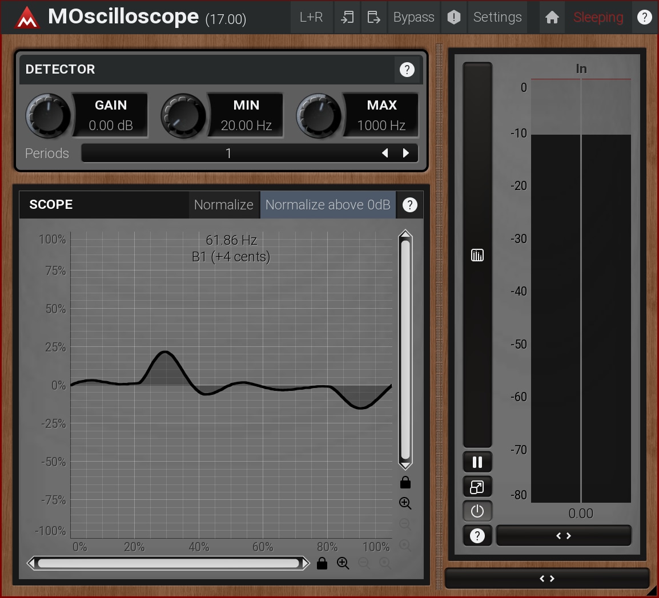Click the vertical zoom-in magnifier icon
The height and width of the screenshot is (598, 659).
(405, 503)
